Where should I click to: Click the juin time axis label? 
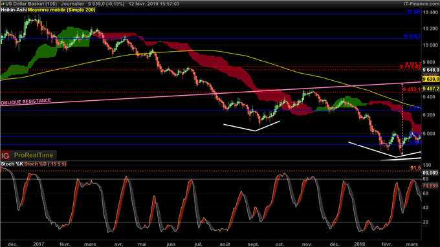click(x=171, y=244)
